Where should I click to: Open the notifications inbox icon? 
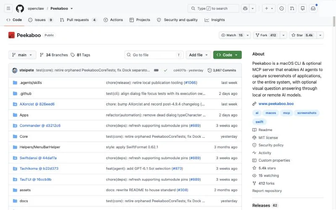click(313, 8)
